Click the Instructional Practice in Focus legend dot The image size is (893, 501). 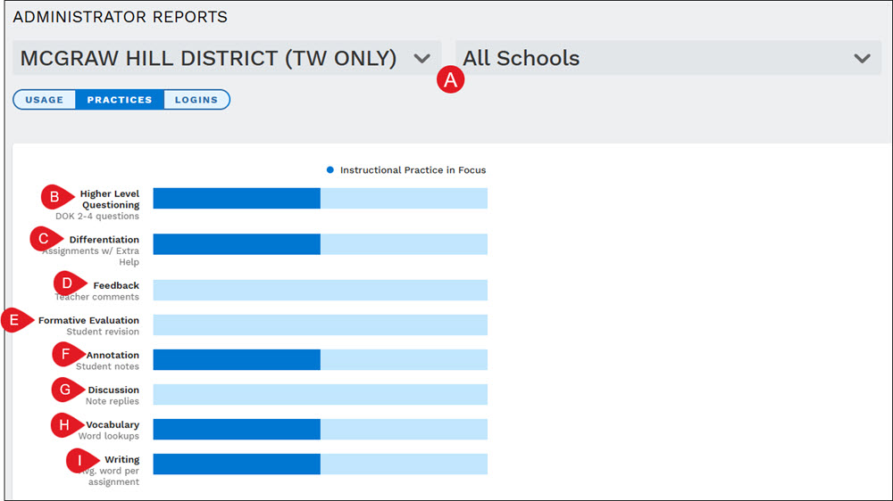pos(330,170)
